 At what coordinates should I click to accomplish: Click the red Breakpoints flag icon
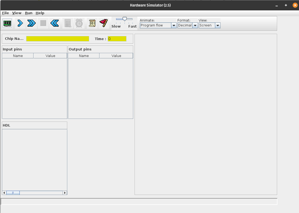pyautogui.click(x=104, y=23)
